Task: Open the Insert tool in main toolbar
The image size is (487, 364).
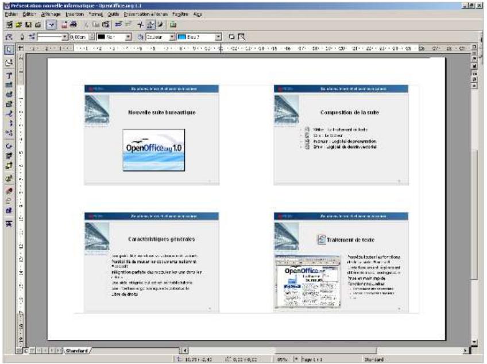Action: click(x=9, y=179)
